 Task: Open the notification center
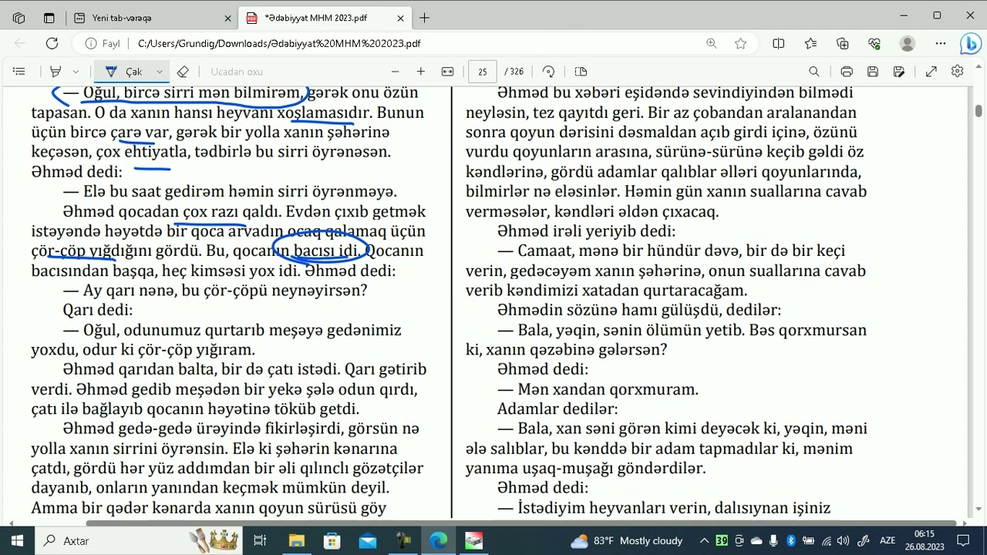(x=963, y=540)
